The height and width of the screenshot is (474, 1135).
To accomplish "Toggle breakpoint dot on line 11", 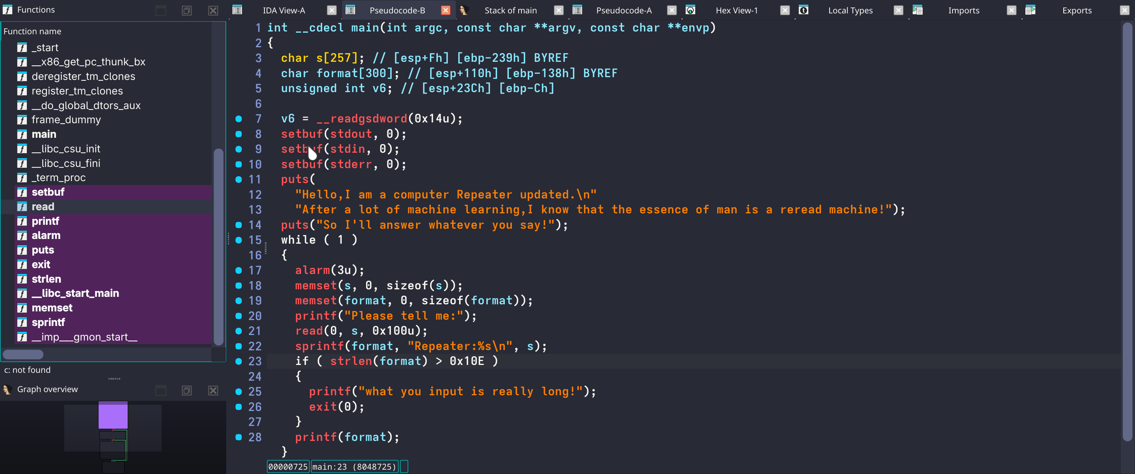I will click(238, 179).
